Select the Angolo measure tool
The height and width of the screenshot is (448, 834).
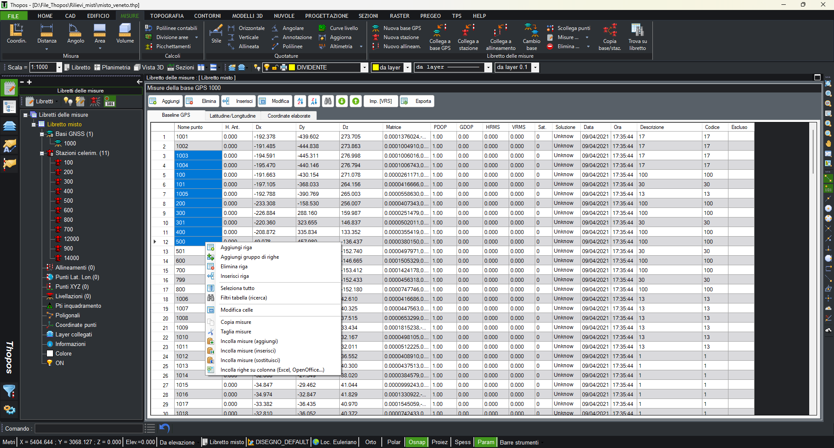click(76, 34)
